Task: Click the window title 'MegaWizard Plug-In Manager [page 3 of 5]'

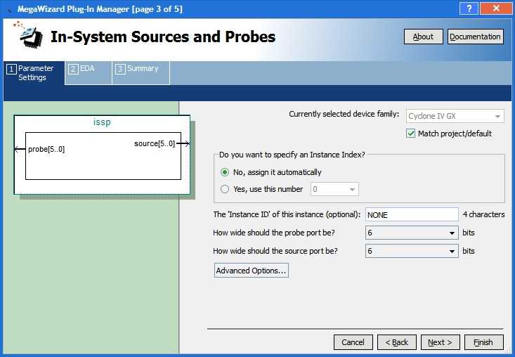Action: 100,9
